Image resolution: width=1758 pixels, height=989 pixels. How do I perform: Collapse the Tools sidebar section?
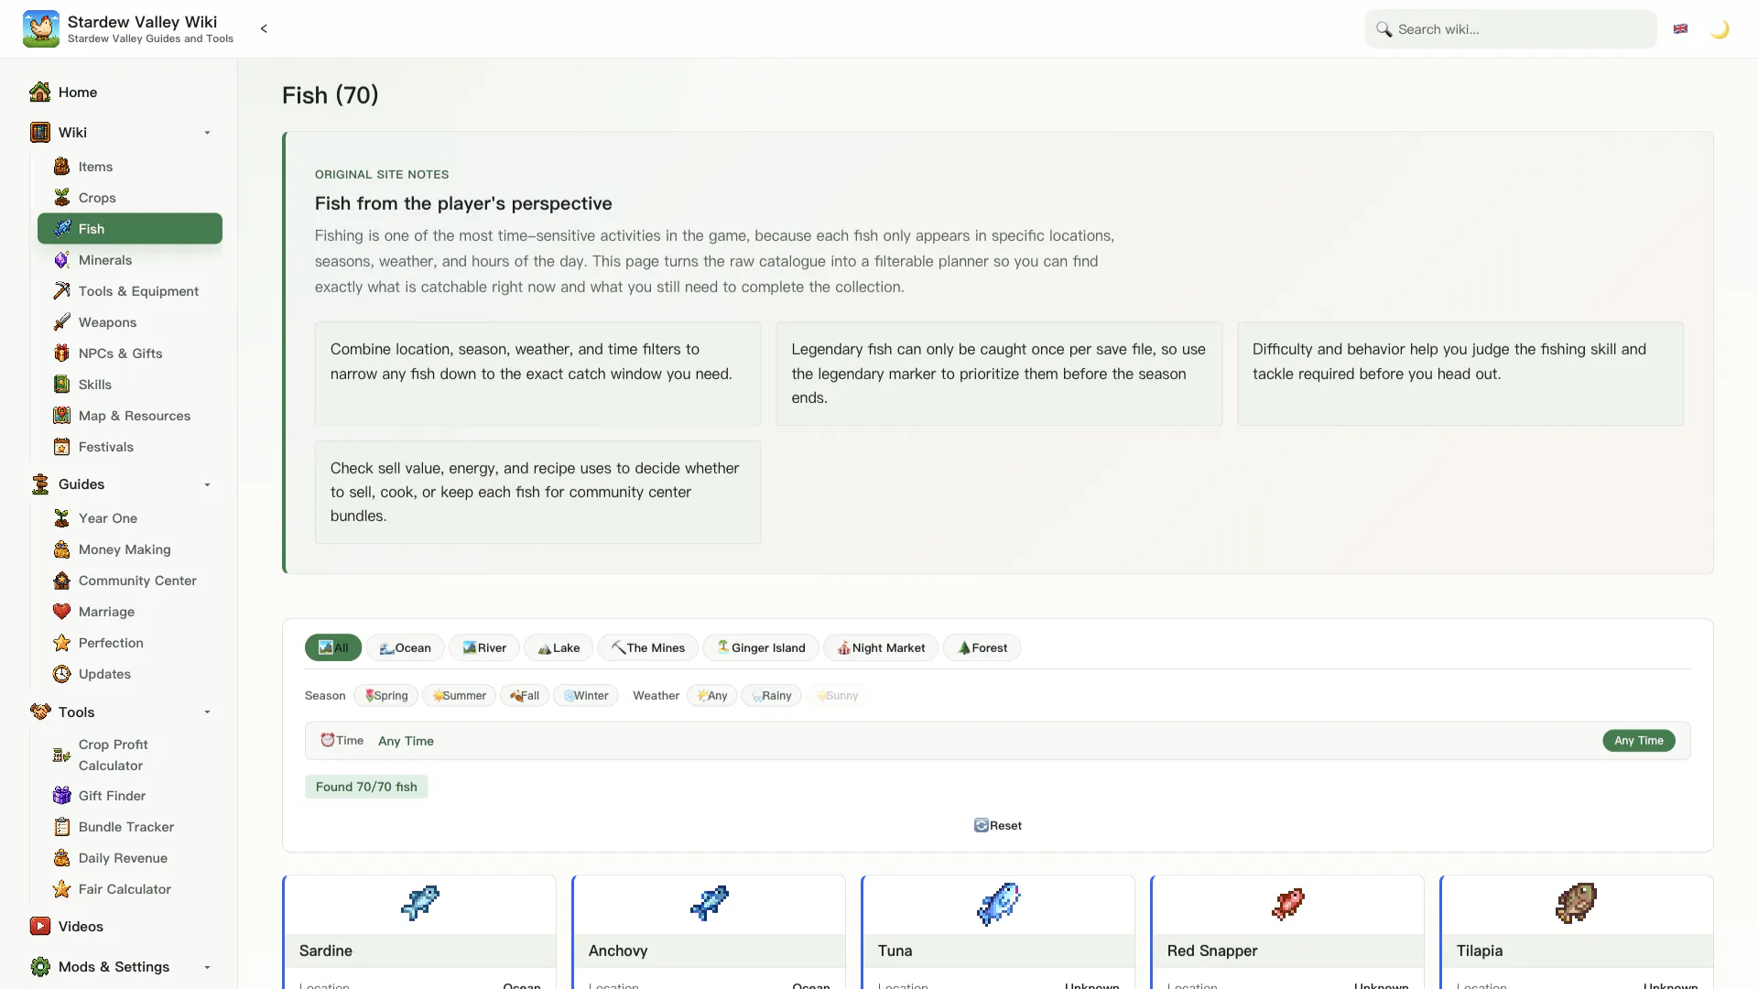click(207, 712)
